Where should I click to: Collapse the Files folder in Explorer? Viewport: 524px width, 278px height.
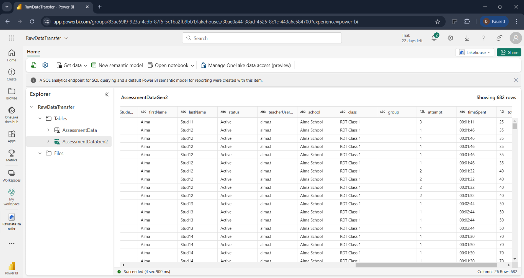[40, 153]
